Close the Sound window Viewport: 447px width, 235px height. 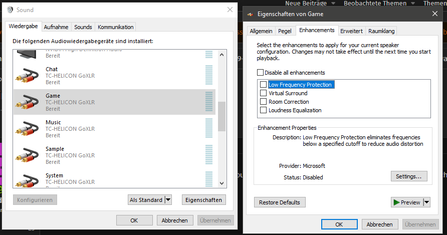pos(230,10)
